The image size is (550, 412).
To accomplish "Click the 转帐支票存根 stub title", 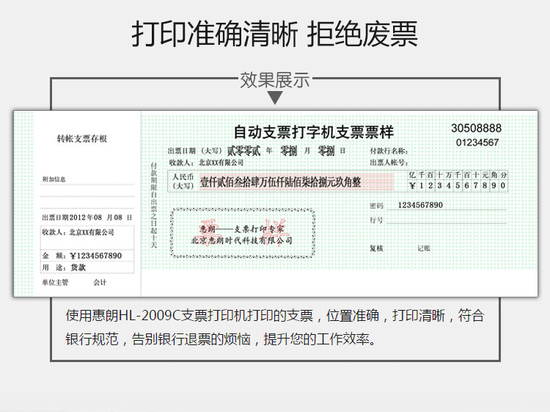I will (x=82, y=139).
